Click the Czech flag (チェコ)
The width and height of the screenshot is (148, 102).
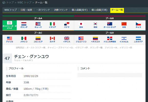click(138, 24)
